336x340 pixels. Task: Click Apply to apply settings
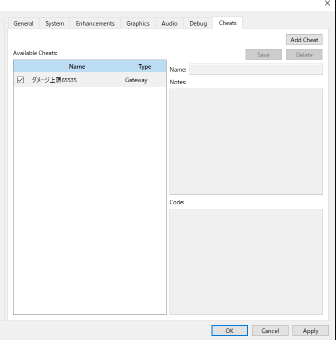tap(310, 330)
